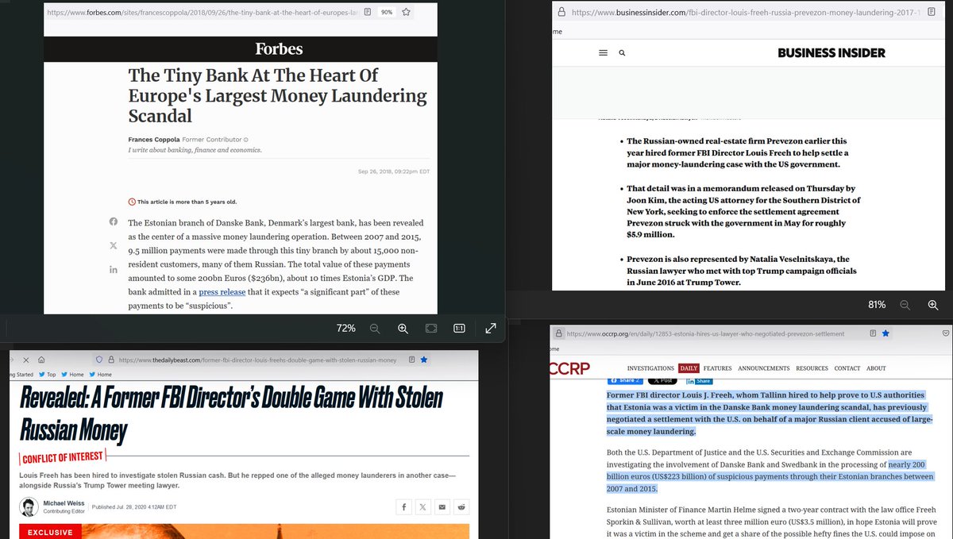Image resolution: width=953 pixels, height=539 pixels.
Task: Open the search icon on Business Insider
Action: 622,52
